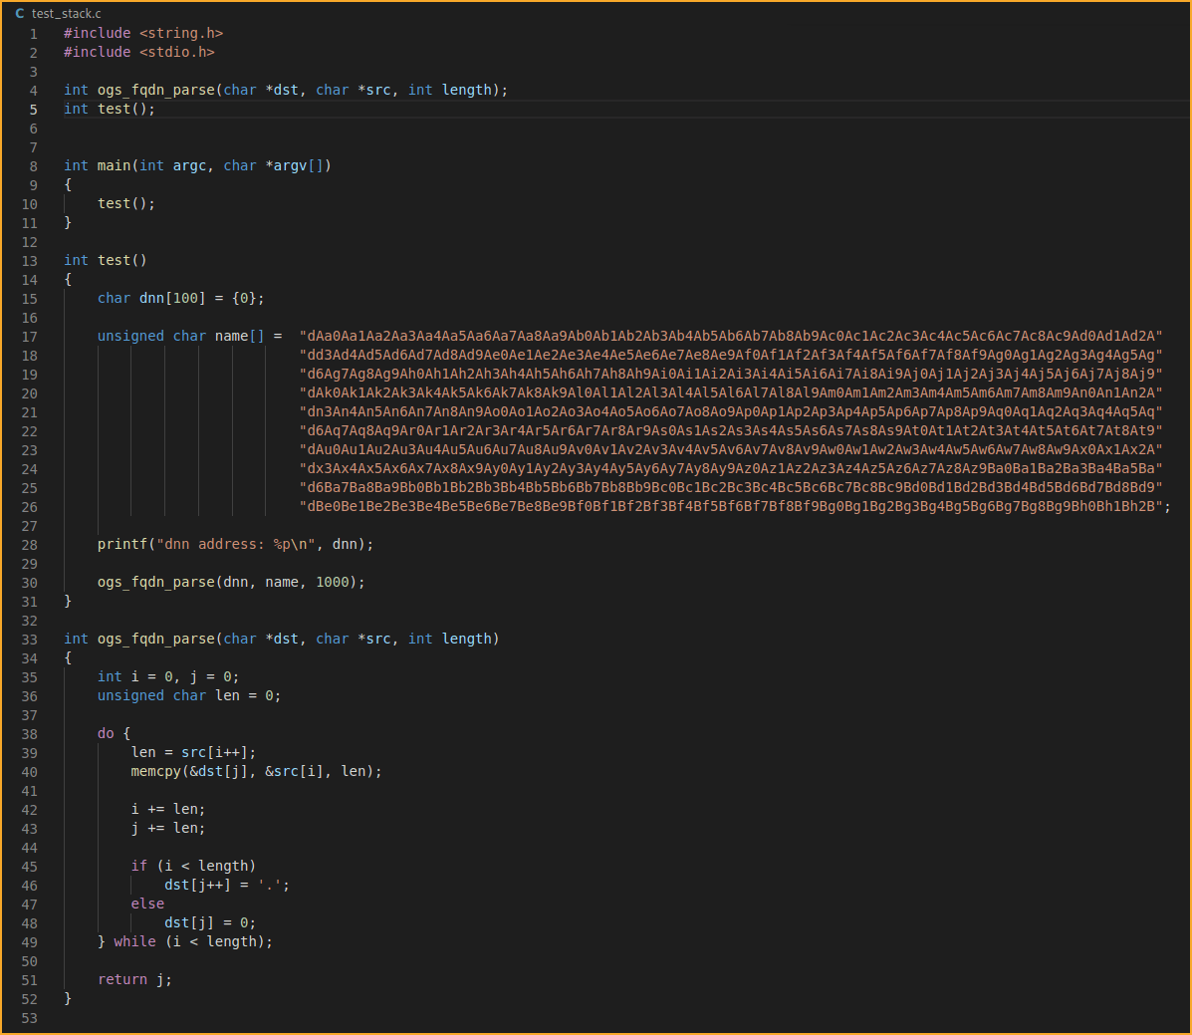Click the main function signature

197,166
